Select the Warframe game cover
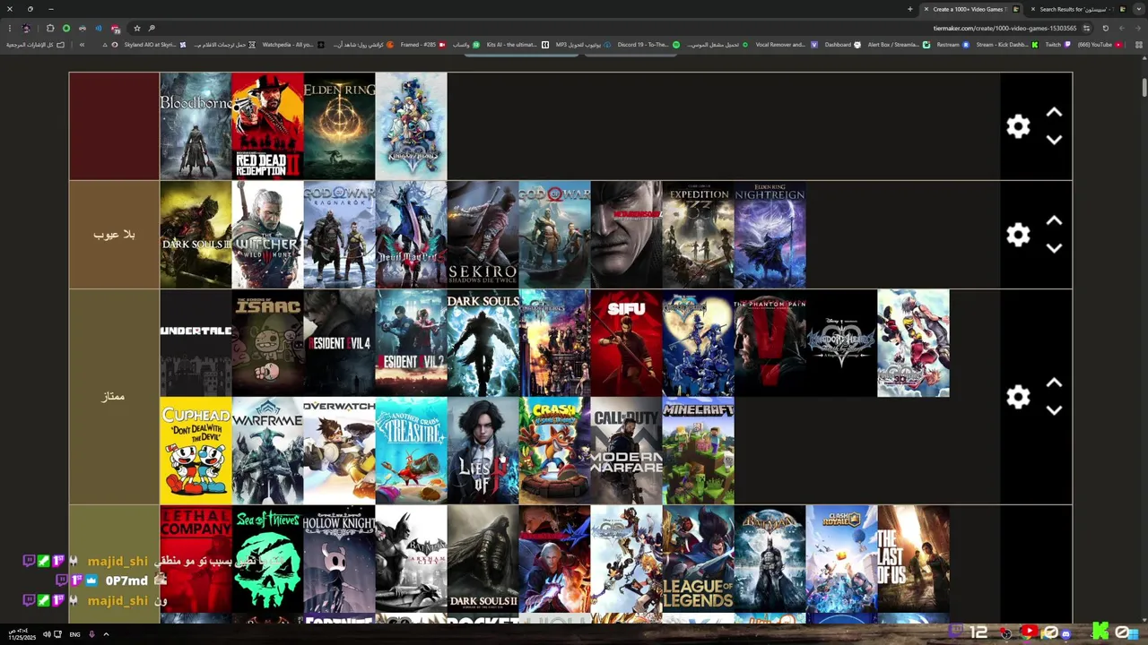The image size is (1148, 645). click(267, 451)
